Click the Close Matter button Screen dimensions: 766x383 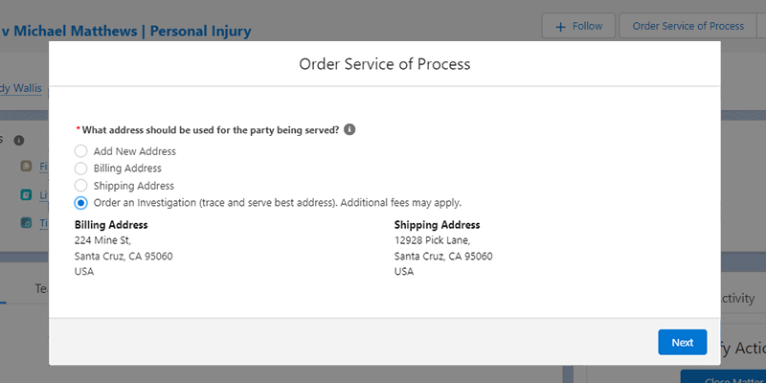728,376
